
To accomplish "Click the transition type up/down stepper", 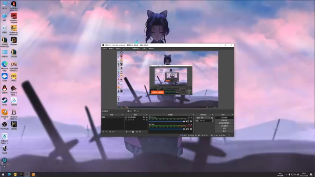I will (209, 118).
